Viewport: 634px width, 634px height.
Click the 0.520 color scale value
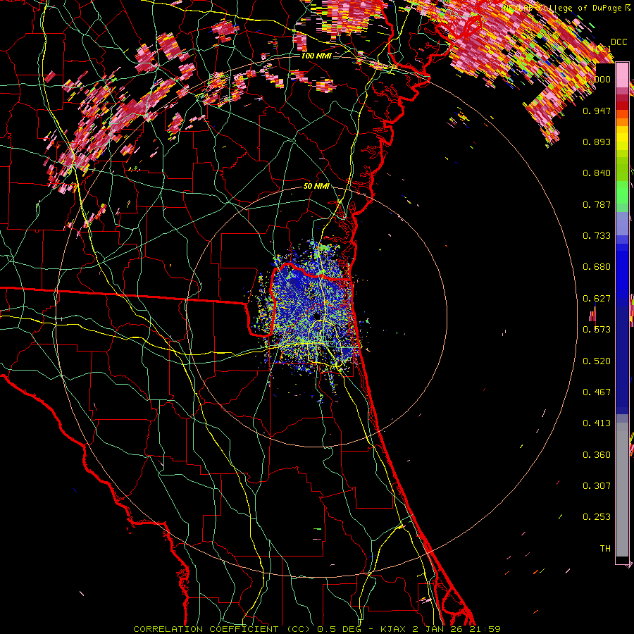coord(597,361)
